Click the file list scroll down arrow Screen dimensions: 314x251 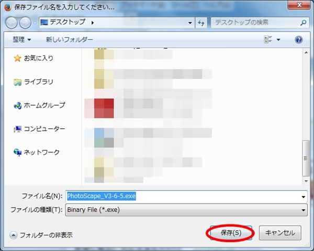click(x=306, y=181)
